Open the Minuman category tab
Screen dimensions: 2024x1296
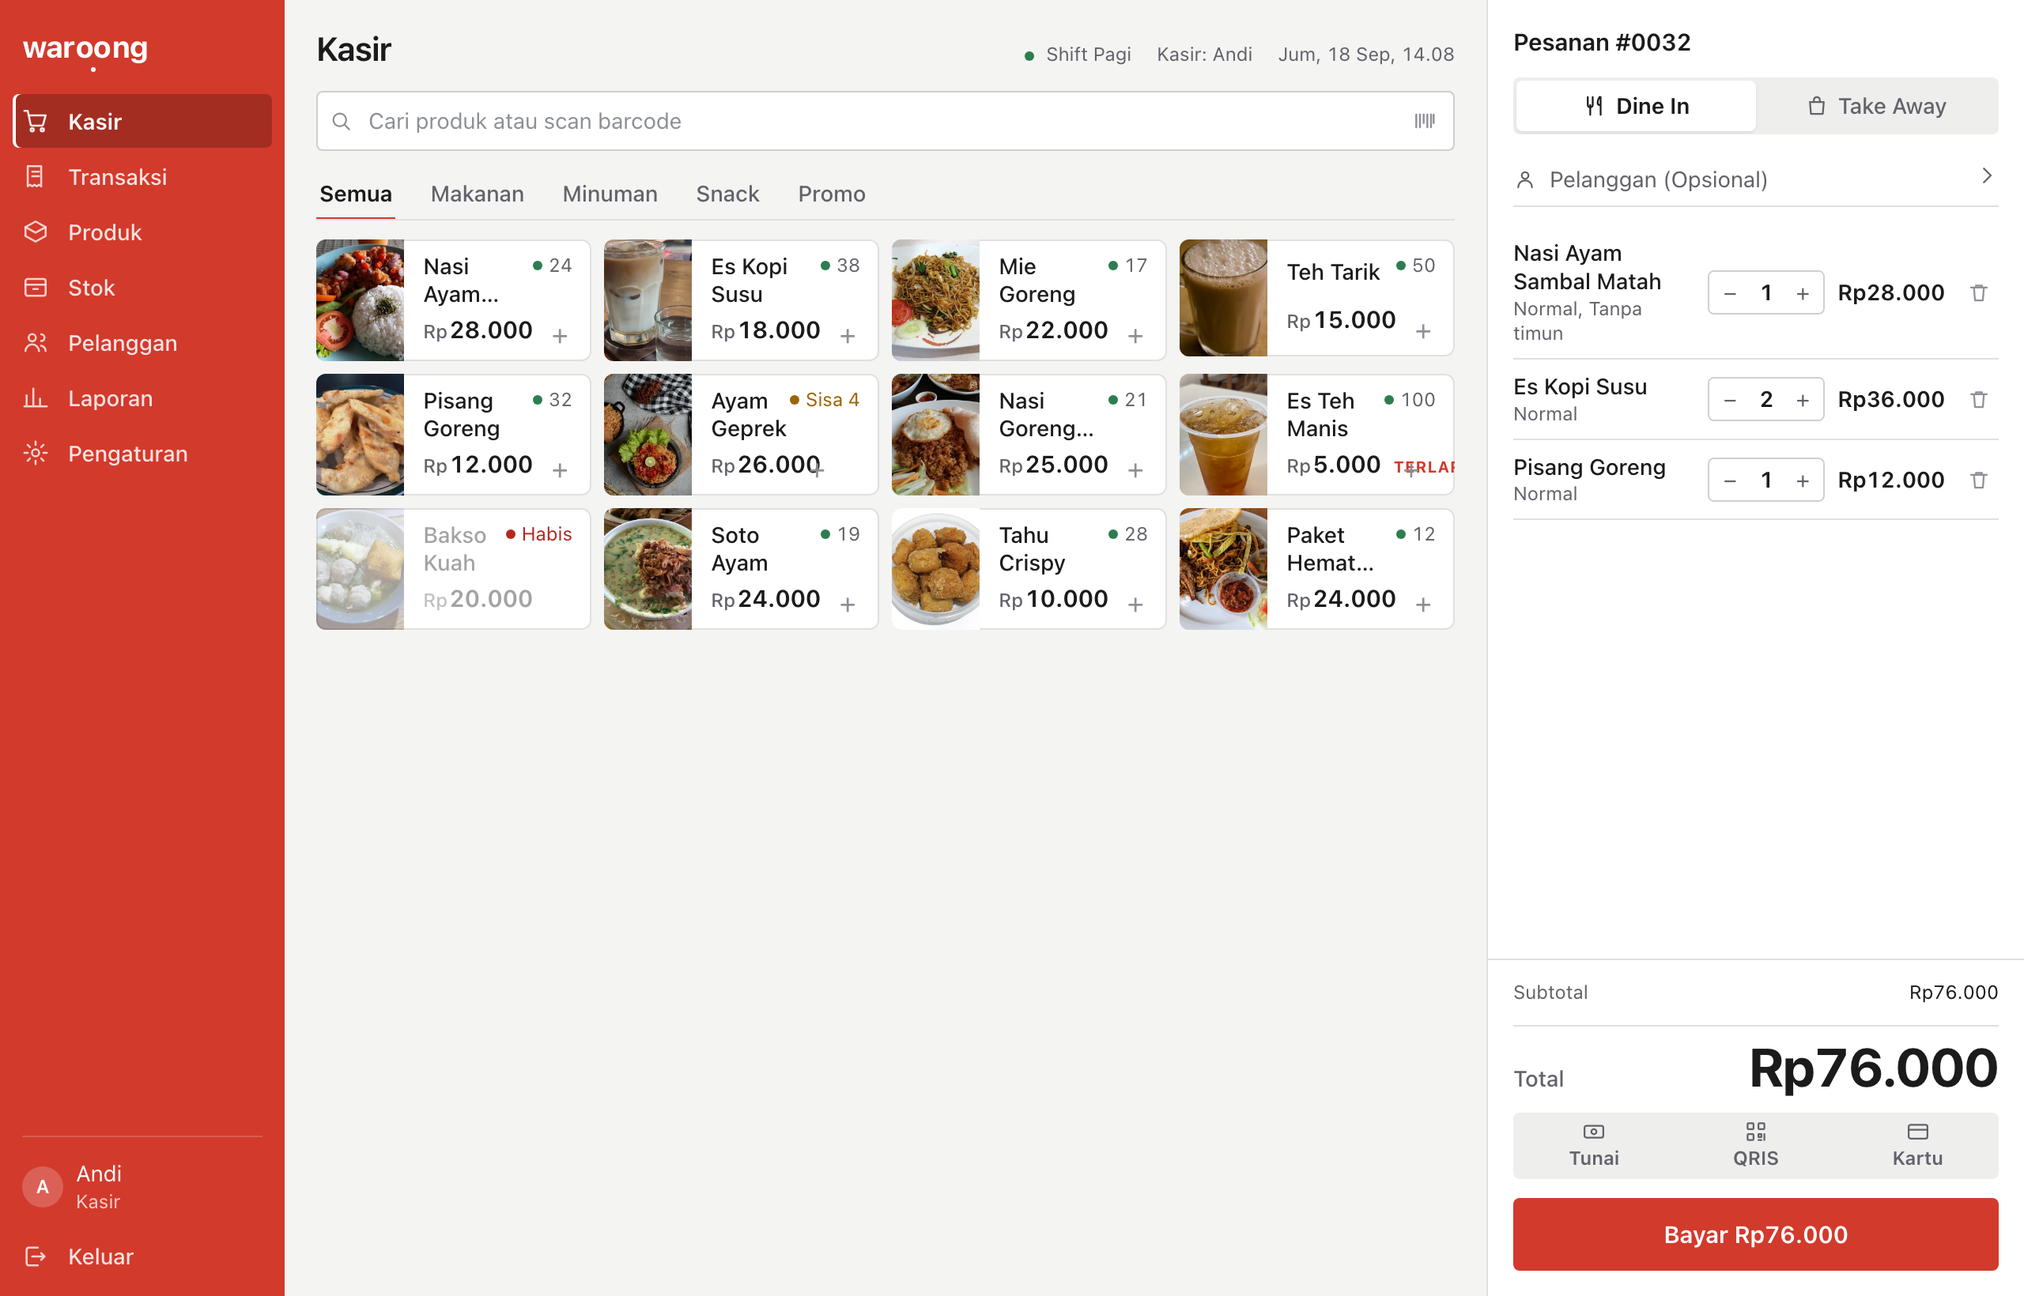610,194
